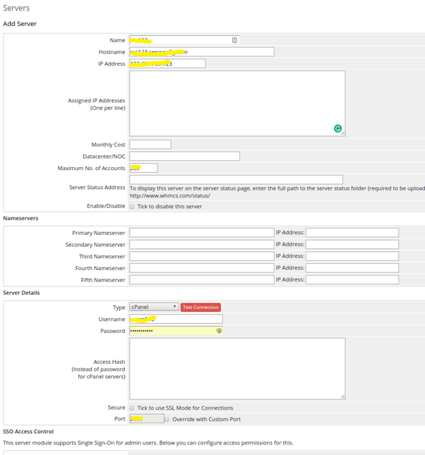Click inside the Access Hash text area
The height and width of the screenshot is (455, 425).
(x=237, y=368)
